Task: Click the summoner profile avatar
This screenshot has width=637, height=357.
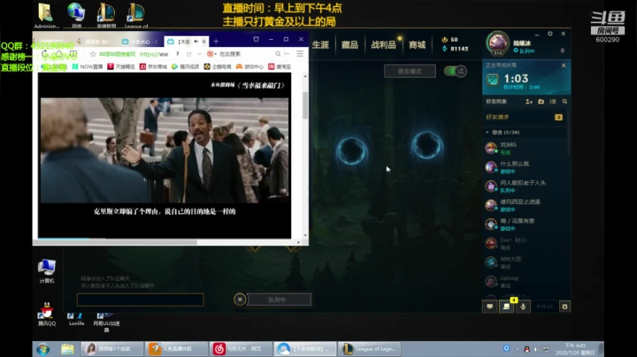Action: [497, 43]
